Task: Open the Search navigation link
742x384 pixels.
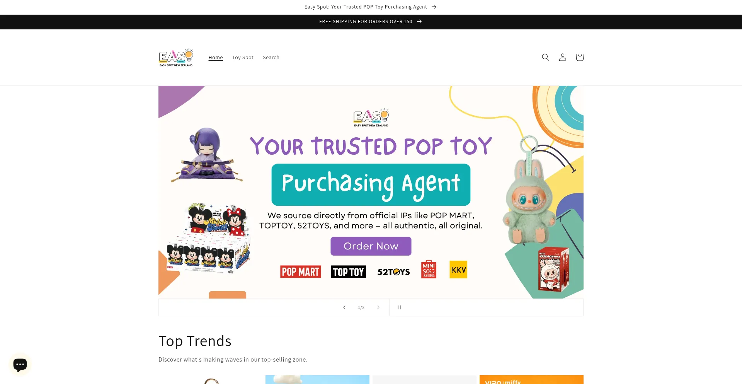Action: [271, 58]
